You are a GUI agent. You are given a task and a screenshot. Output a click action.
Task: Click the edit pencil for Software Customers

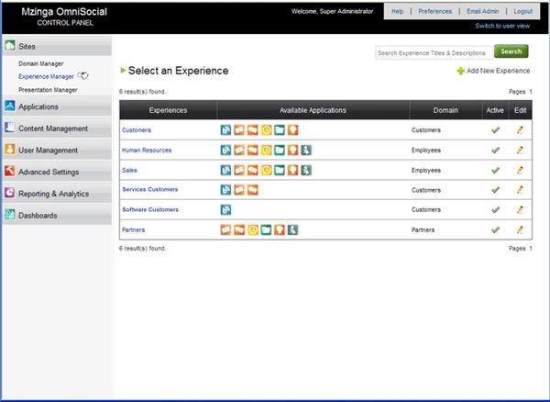coord(520,209)
